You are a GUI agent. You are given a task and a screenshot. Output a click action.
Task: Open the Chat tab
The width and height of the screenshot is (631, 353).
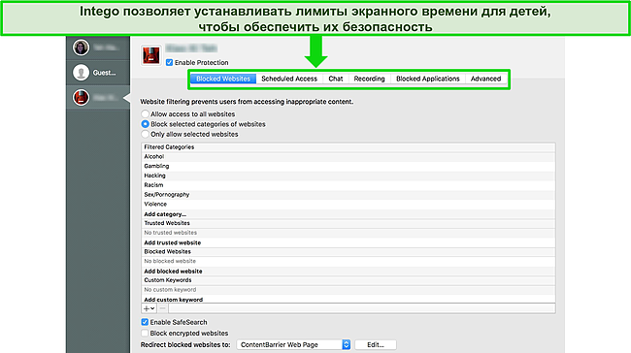pyautogui.click(x=336, y=79)
